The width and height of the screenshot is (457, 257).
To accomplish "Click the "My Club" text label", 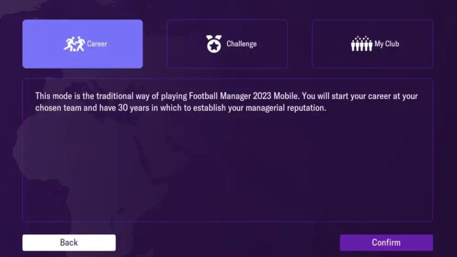I will tap(387, 44).
